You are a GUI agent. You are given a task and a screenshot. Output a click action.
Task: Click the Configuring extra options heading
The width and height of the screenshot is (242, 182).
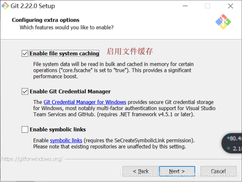46,20
